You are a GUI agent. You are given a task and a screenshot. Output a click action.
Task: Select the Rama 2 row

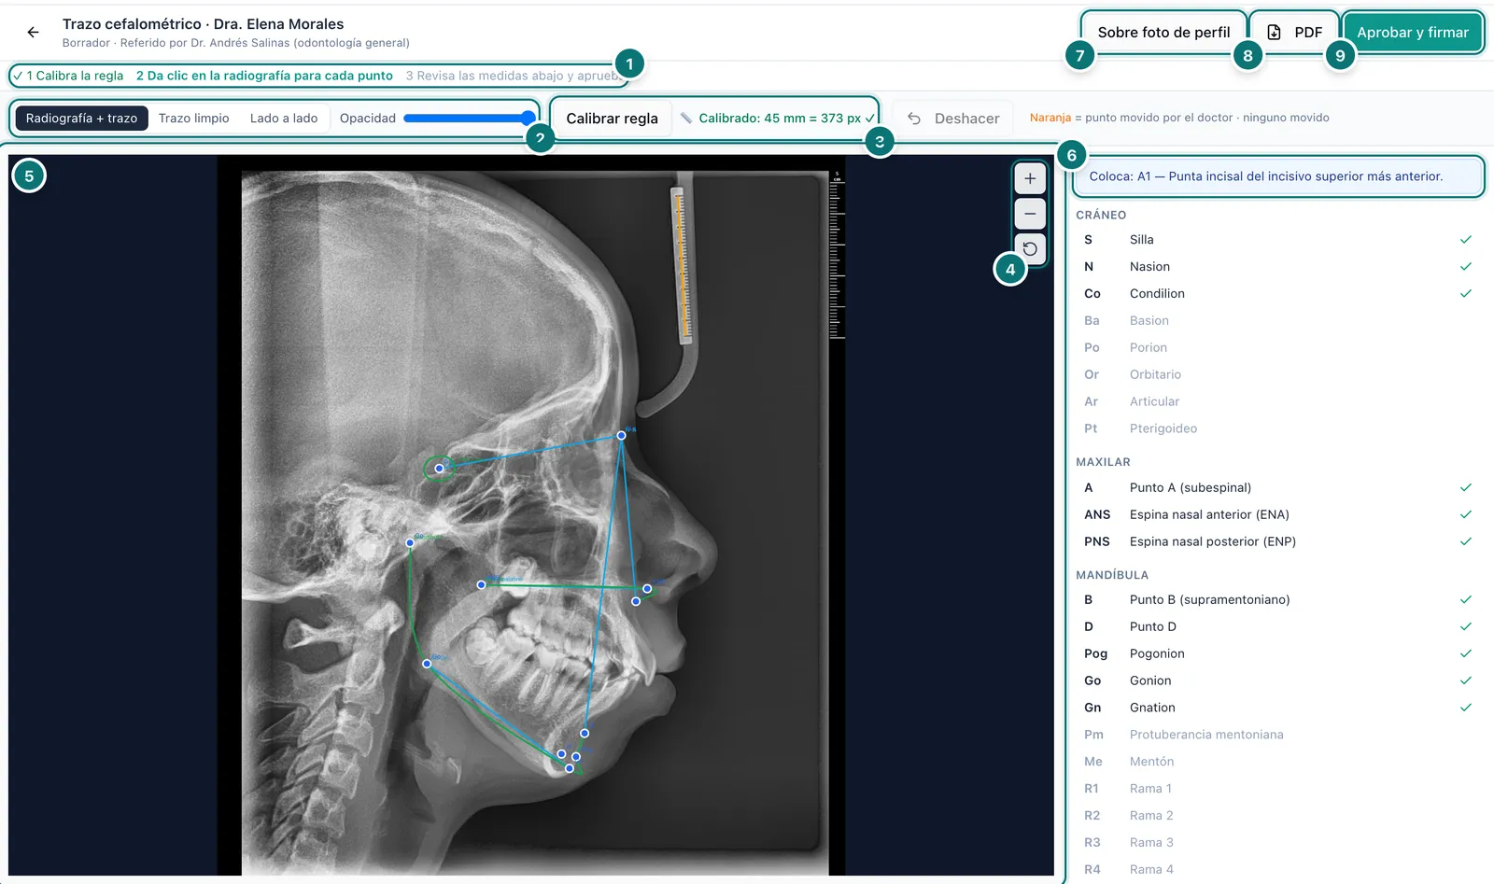click(x=1277, y=817)
